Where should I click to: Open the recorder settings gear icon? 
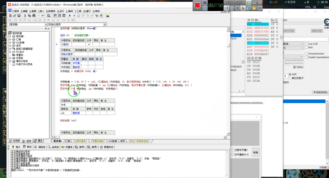[x=260, y=8]
